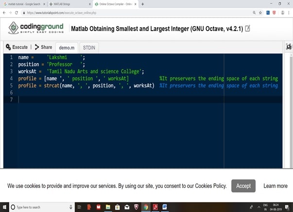Screen dimensions: 293x212
Task: Click the strcat function on line 5
Action: (52, 85)
